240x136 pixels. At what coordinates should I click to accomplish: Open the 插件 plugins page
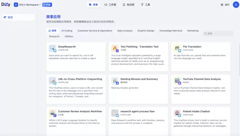(225, 5)
